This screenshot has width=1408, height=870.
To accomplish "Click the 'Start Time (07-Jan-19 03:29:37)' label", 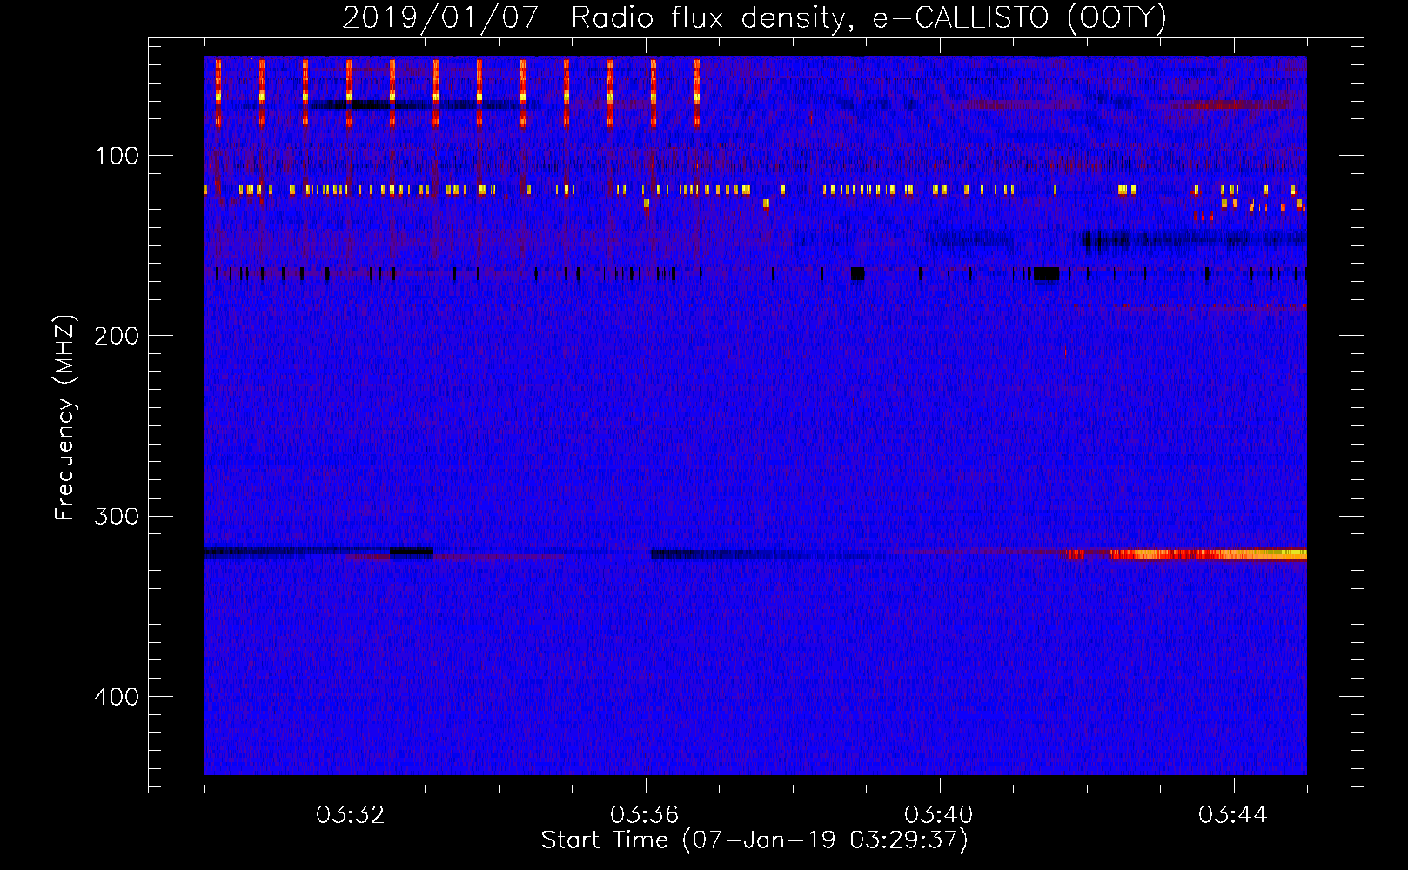I will tap(754, 840).
